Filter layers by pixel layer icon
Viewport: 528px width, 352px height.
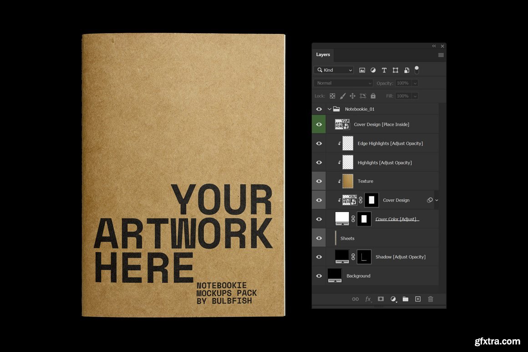click(362, 70)
